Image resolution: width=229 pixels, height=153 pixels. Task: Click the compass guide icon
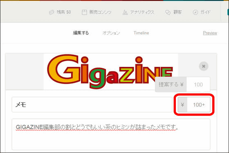point(195,12)
